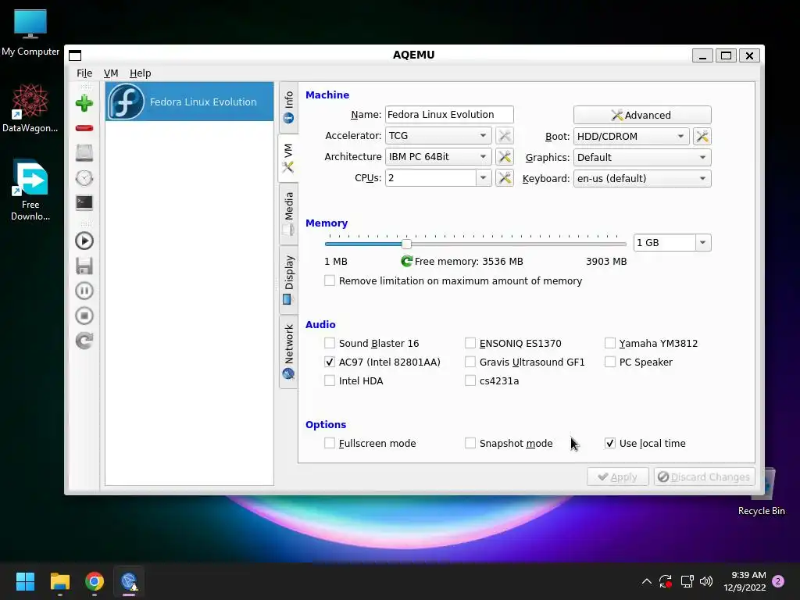
Task: Open My Computer desktop icon
Action: point(30,32)
